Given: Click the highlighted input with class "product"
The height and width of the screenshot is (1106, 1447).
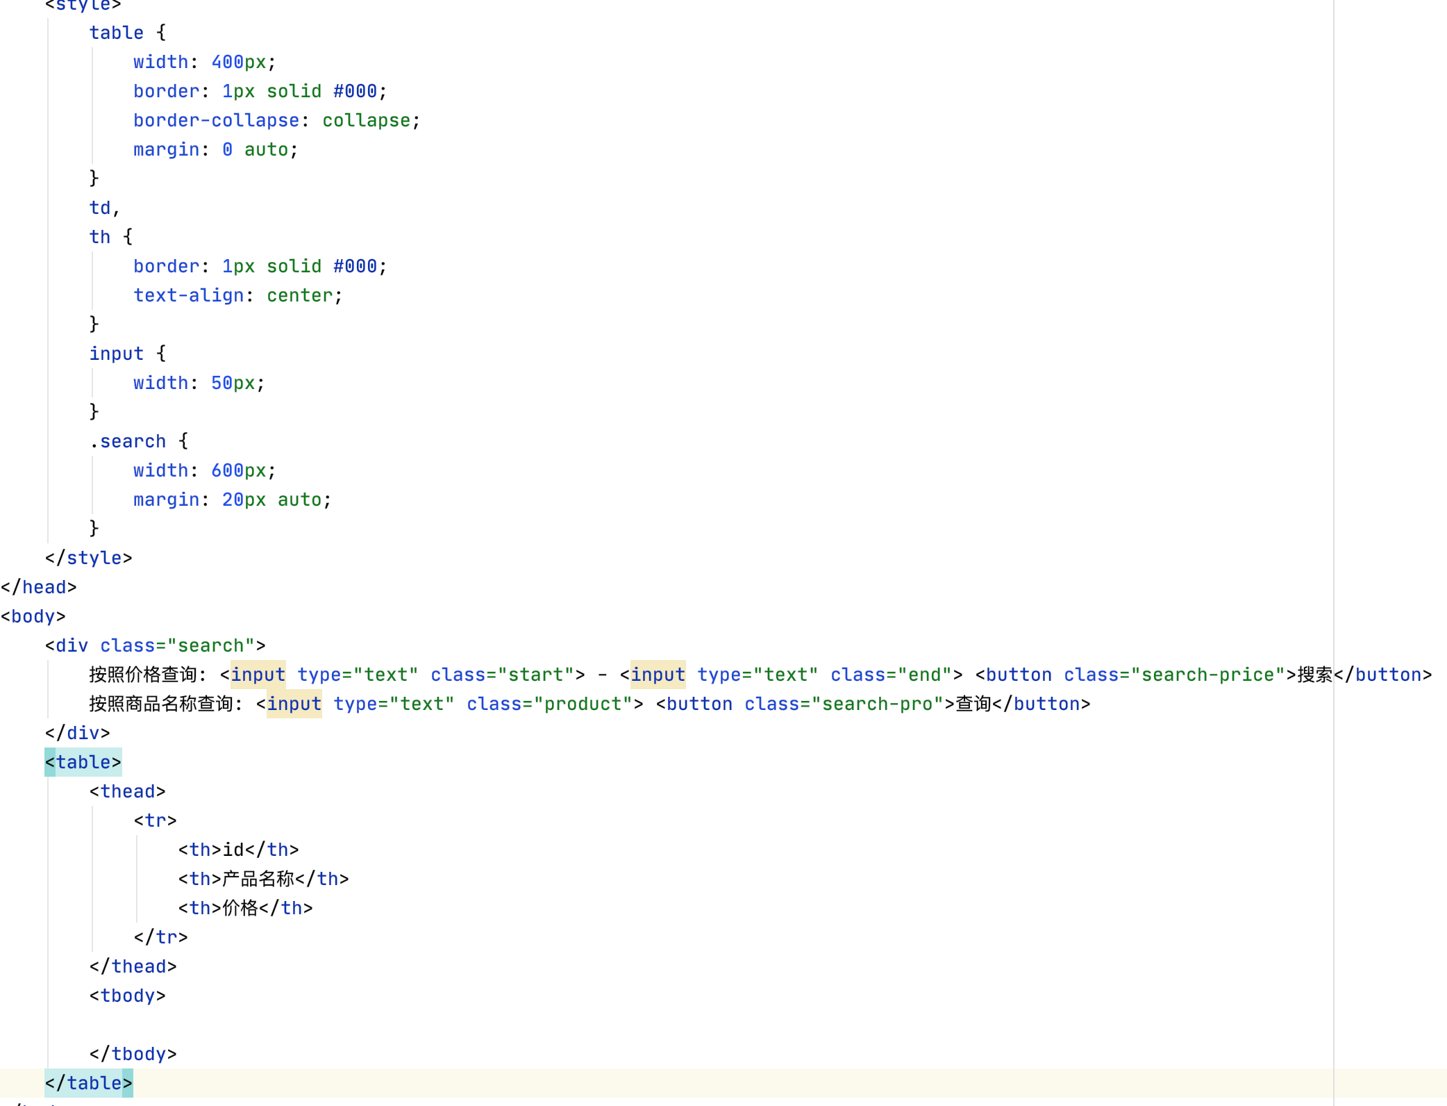Looking at the screenshot, I should [x=294, y=704].
